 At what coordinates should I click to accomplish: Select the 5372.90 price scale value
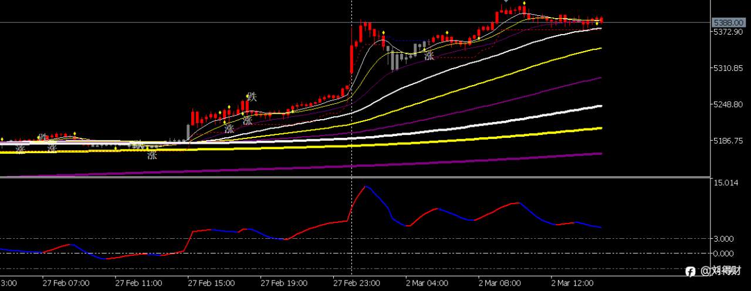click(728, 32)
